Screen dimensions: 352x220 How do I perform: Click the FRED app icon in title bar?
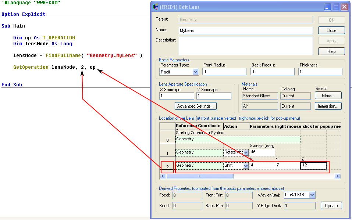click(x=155, y=7)
